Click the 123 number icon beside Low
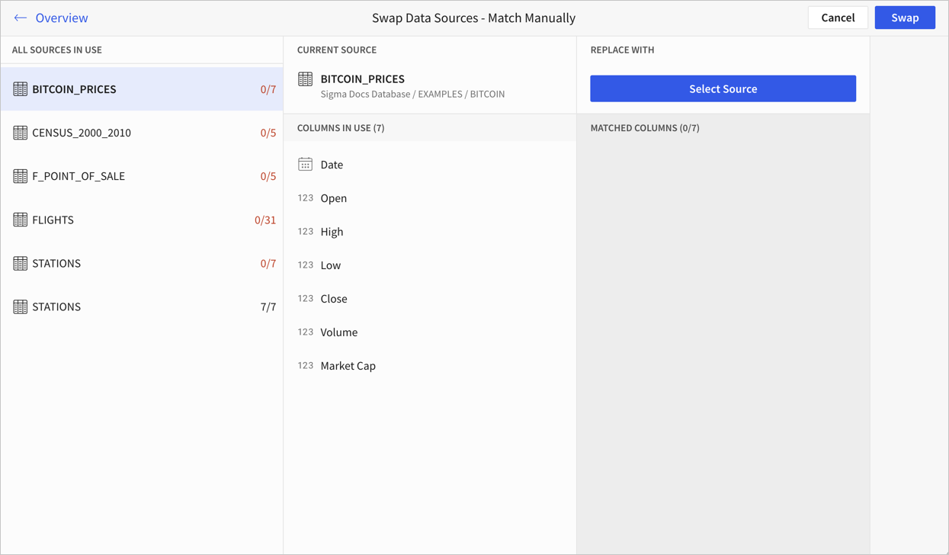The height and width of the screenshot is (555, 949). click(306, 265)
